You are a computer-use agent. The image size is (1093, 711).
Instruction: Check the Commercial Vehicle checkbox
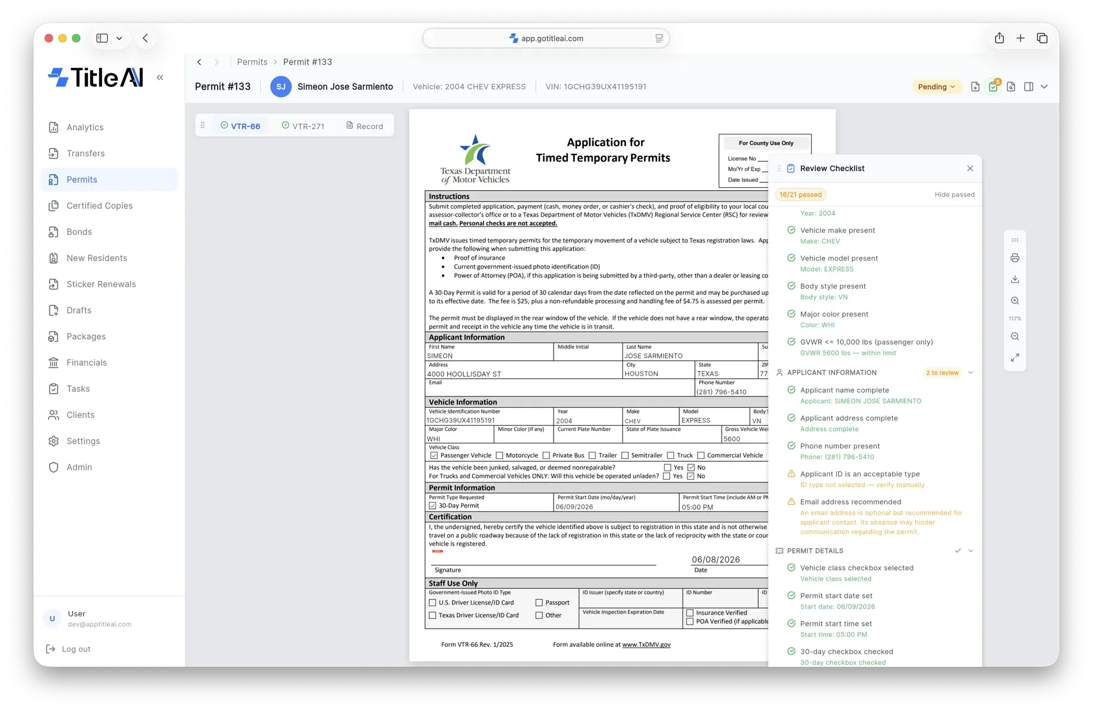tap(701, 456)
